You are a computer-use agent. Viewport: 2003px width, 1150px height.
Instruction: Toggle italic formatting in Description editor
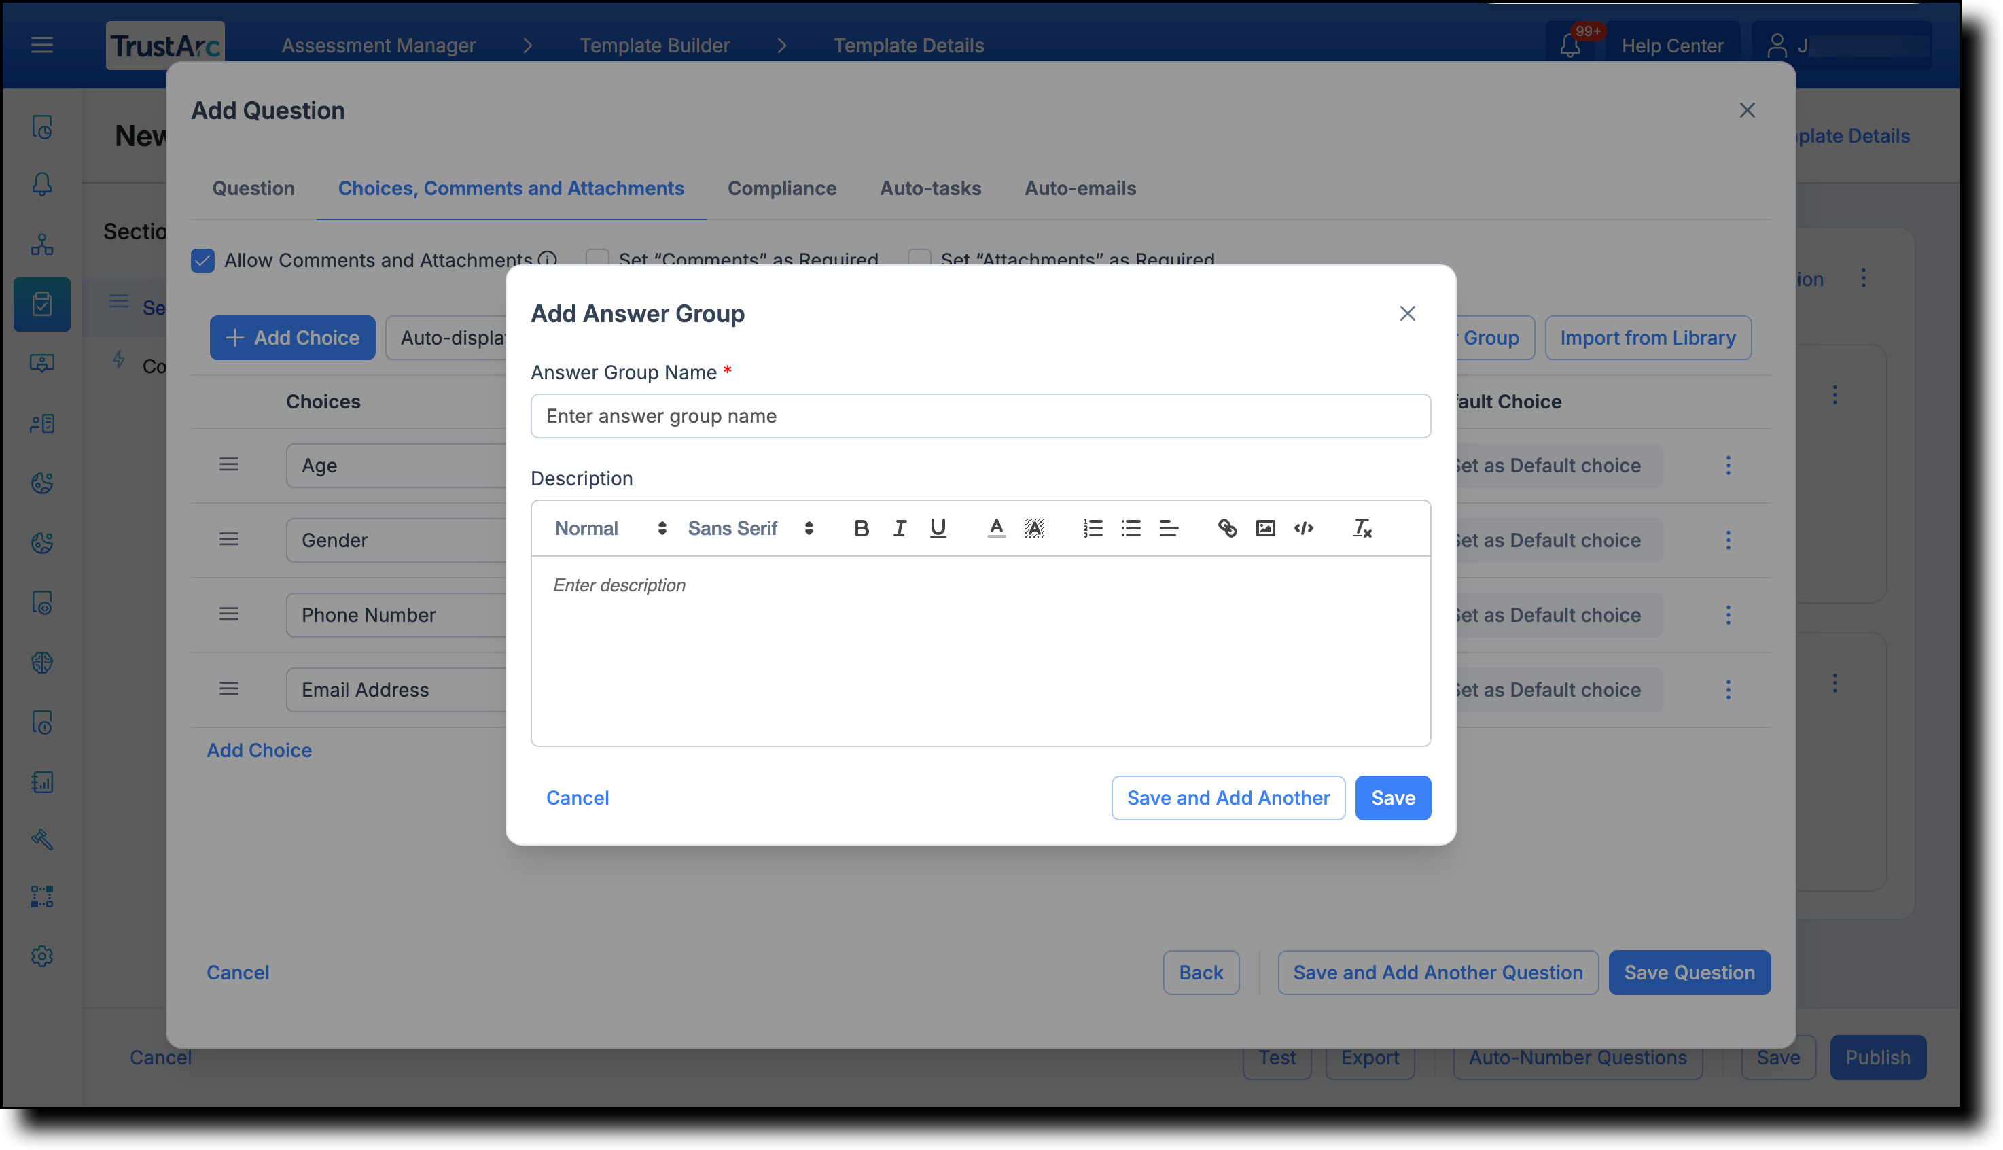click(900, 528)
